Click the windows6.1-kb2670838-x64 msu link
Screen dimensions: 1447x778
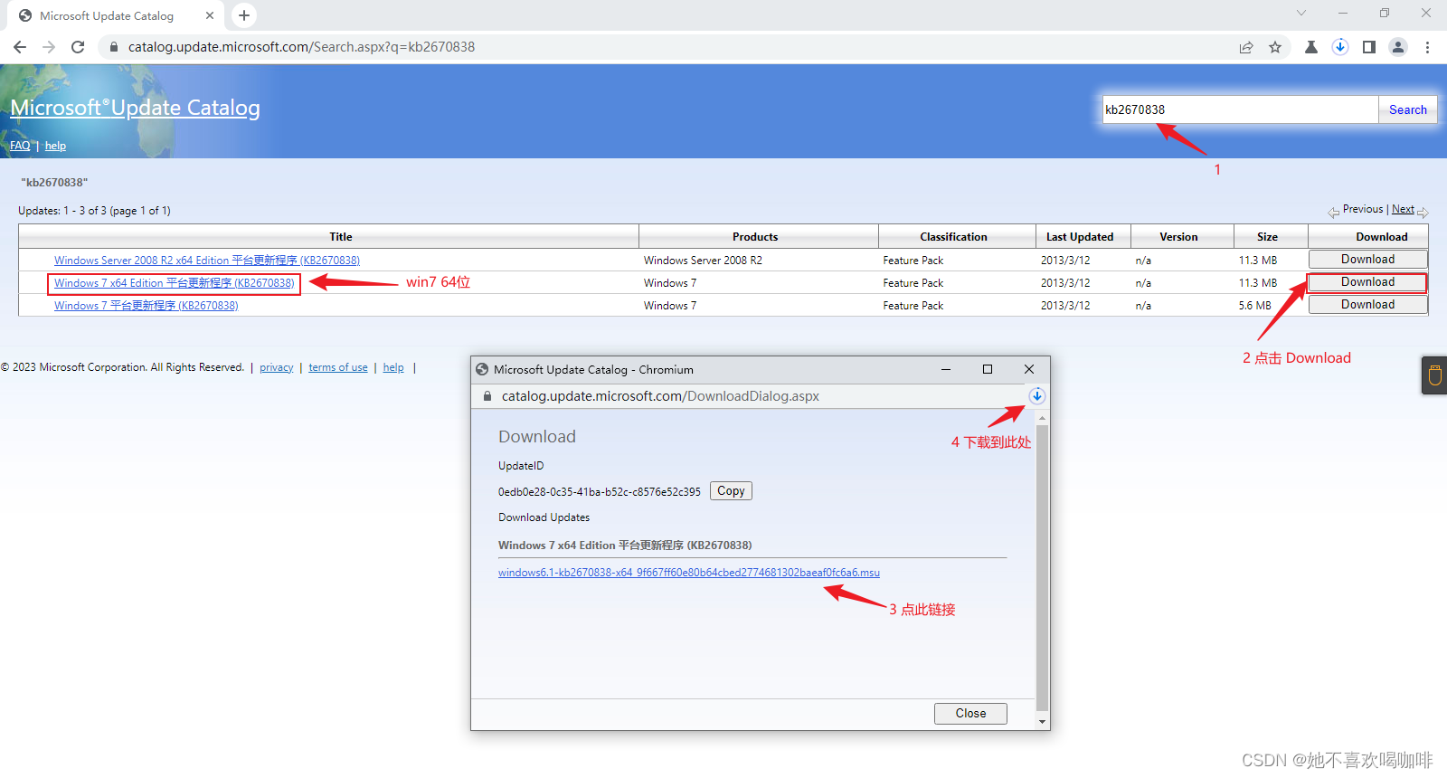689,573
